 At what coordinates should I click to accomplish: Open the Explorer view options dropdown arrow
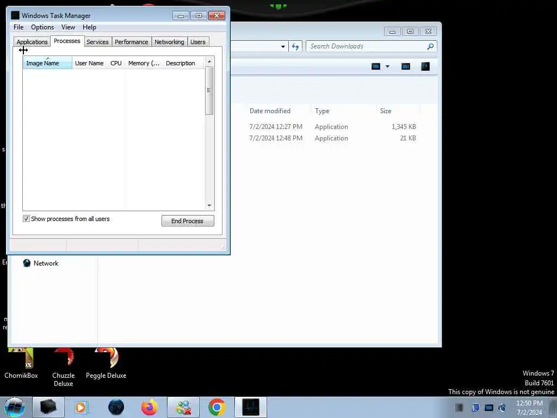tap(387, 66)
